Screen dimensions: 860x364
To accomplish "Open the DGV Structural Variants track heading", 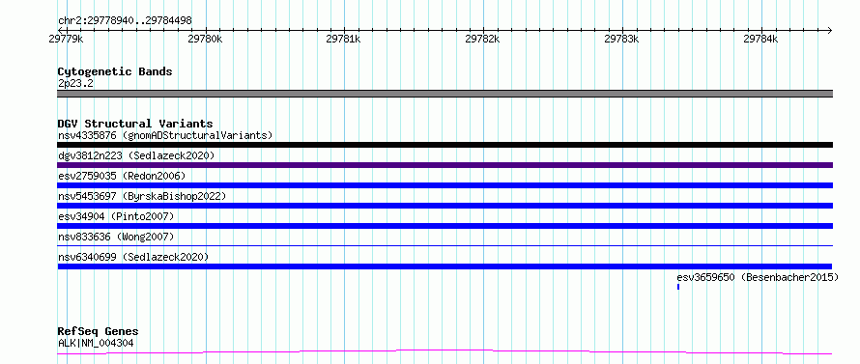I will point(135,124).
